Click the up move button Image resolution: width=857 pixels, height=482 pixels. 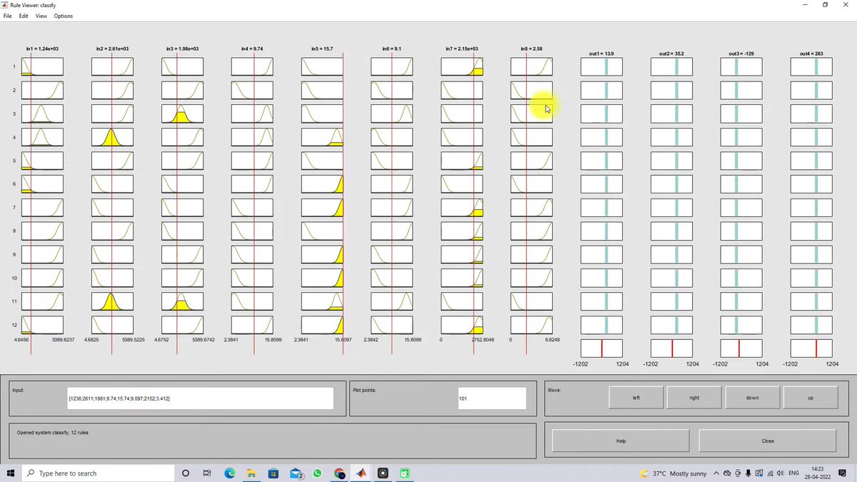click(x=811, y=398)
